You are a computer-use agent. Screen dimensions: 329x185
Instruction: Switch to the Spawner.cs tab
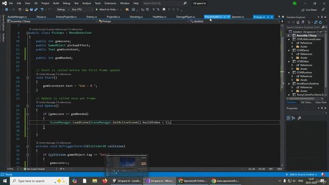(237, 17)
